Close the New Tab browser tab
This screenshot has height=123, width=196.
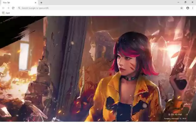pos(36,2)
